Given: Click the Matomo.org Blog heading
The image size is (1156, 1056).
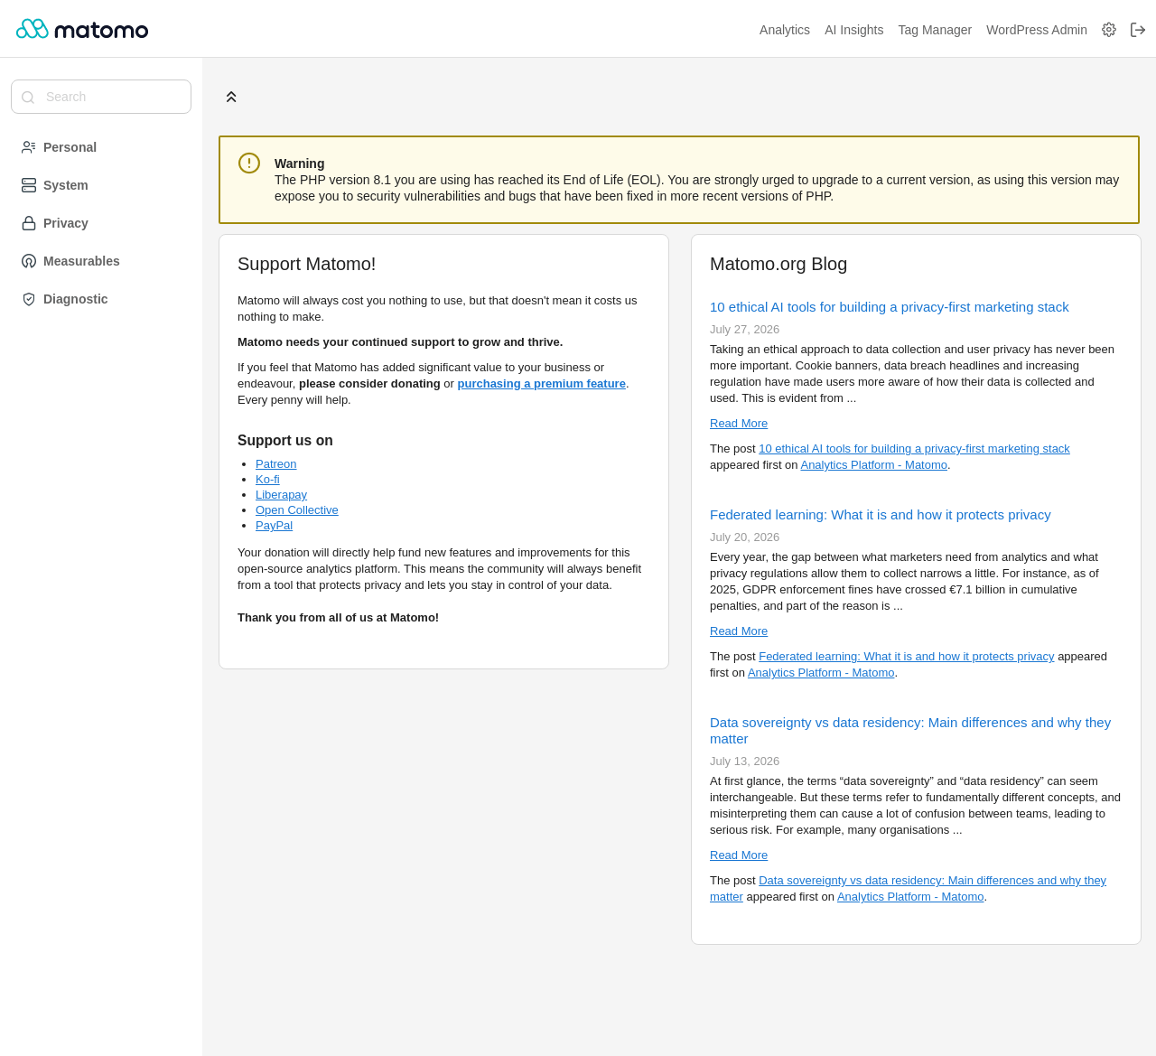Looking at the screenshot, I should coord(778,264).
